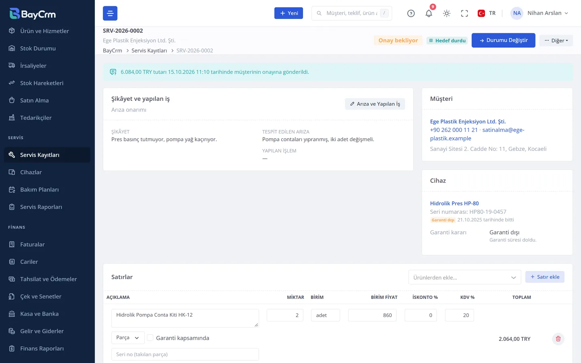Open Finans Raporları
Screen dimensions: 581x363
click(47, 348)
